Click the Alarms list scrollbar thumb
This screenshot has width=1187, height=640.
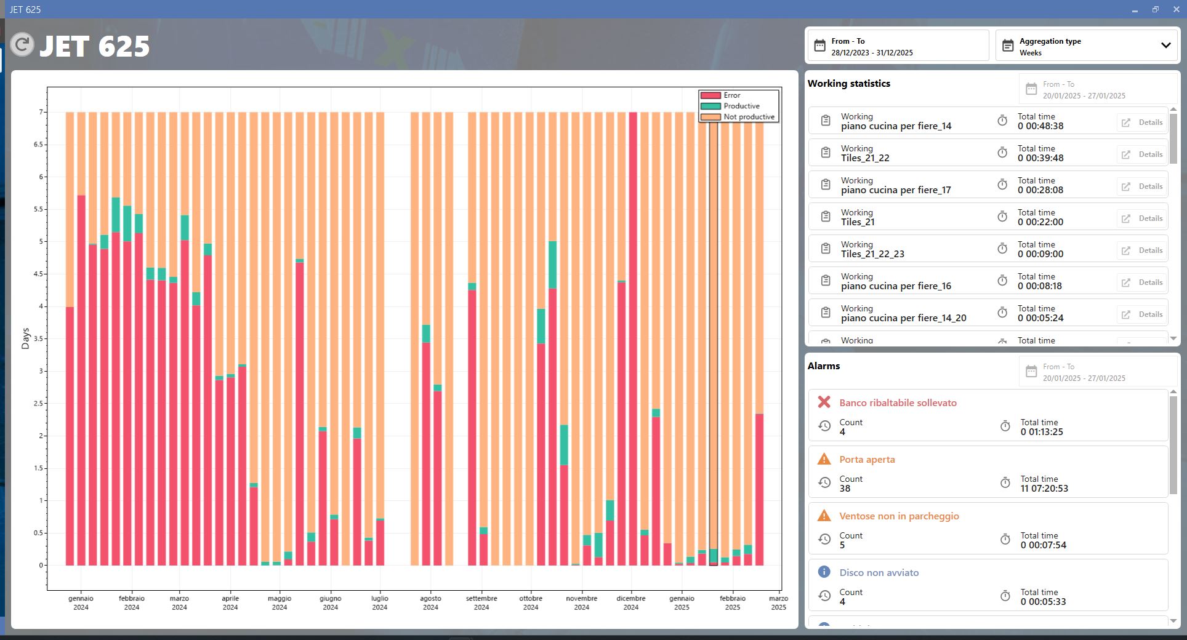[x=1173, y=445]
